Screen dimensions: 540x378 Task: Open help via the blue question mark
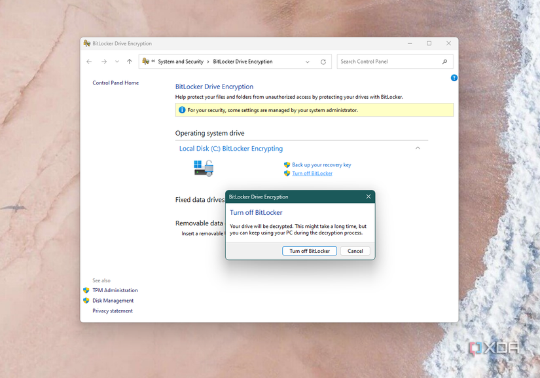click(454, 78)
